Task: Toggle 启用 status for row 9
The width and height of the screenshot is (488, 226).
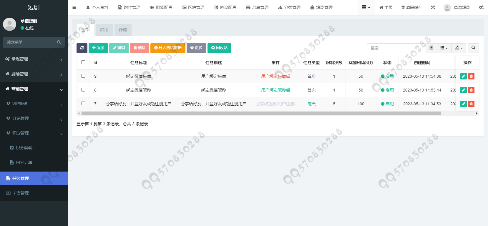Action: (387, 76)
